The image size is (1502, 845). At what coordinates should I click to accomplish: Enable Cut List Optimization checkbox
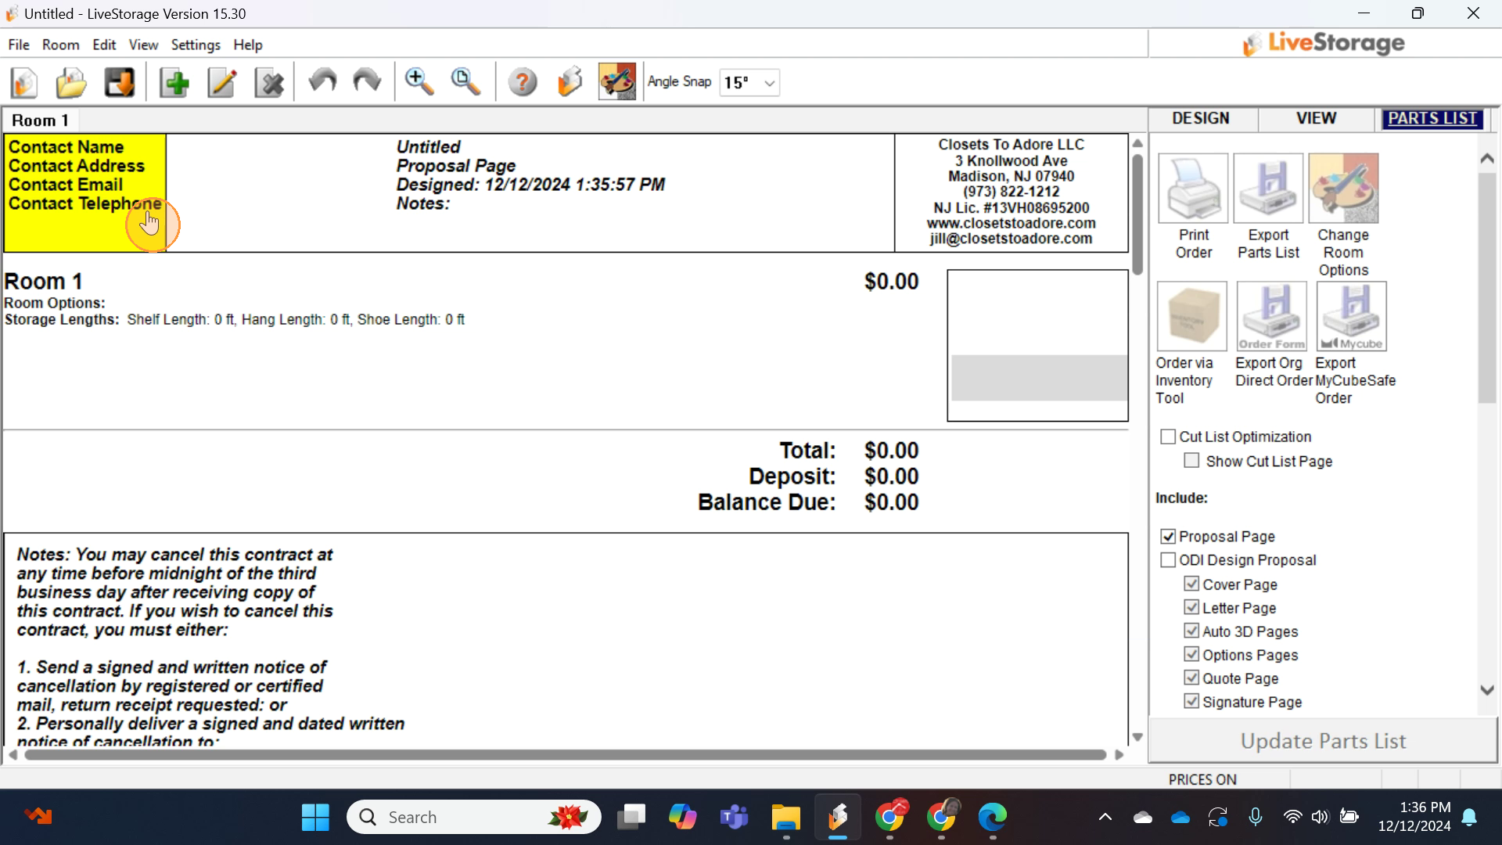[x=1168, y=437]
